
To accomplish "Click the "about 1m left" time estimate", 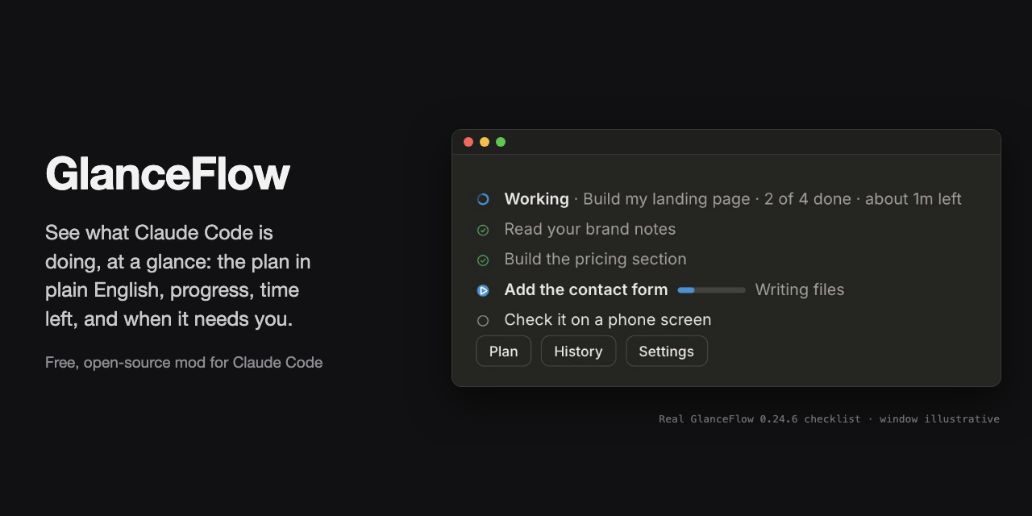I will (x=913, y=198).
